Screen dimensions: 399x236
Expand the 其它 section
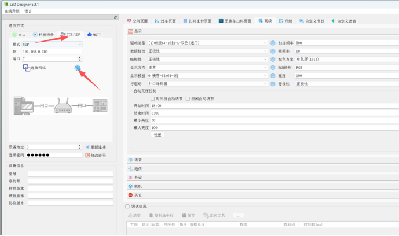tap(263, 195)
